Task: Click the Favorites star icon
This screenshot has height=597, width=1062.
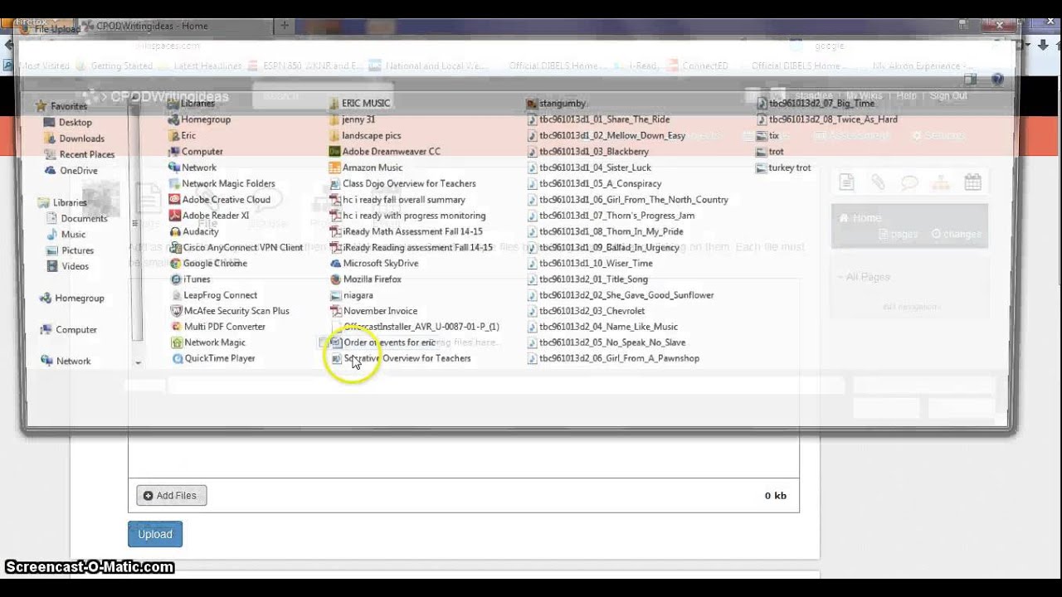Action: 41,106
